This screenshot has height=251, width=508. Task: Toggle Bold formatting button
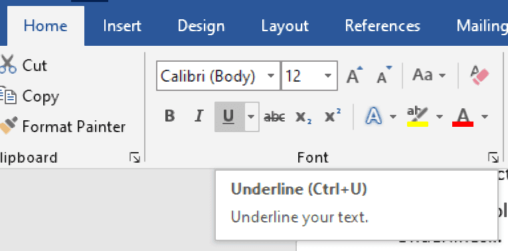pyautogui.click(x=169, y=116)
